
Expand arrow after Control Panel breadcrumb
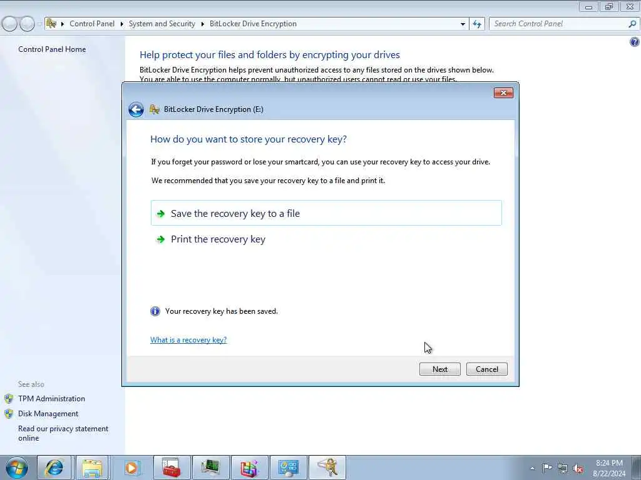click(122, 24)
